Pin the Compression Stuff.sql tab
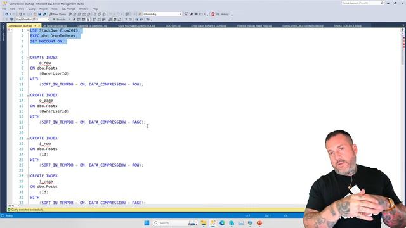The height and width of the screenshot is (228, 406). coord(36,25)
